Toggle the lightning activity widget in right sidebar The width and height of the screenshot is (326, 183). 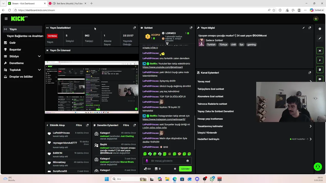(x=320, y=60)
